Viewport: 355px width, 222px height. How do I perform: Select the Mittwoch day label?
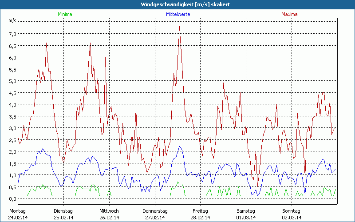(x=109, y=211)
